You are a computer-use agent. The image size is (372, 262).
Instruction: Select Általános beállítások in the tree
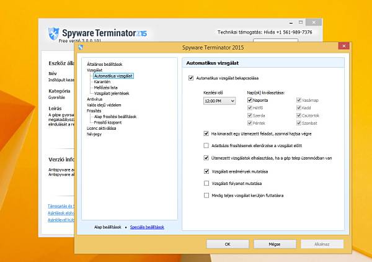(x=104, y=64)
